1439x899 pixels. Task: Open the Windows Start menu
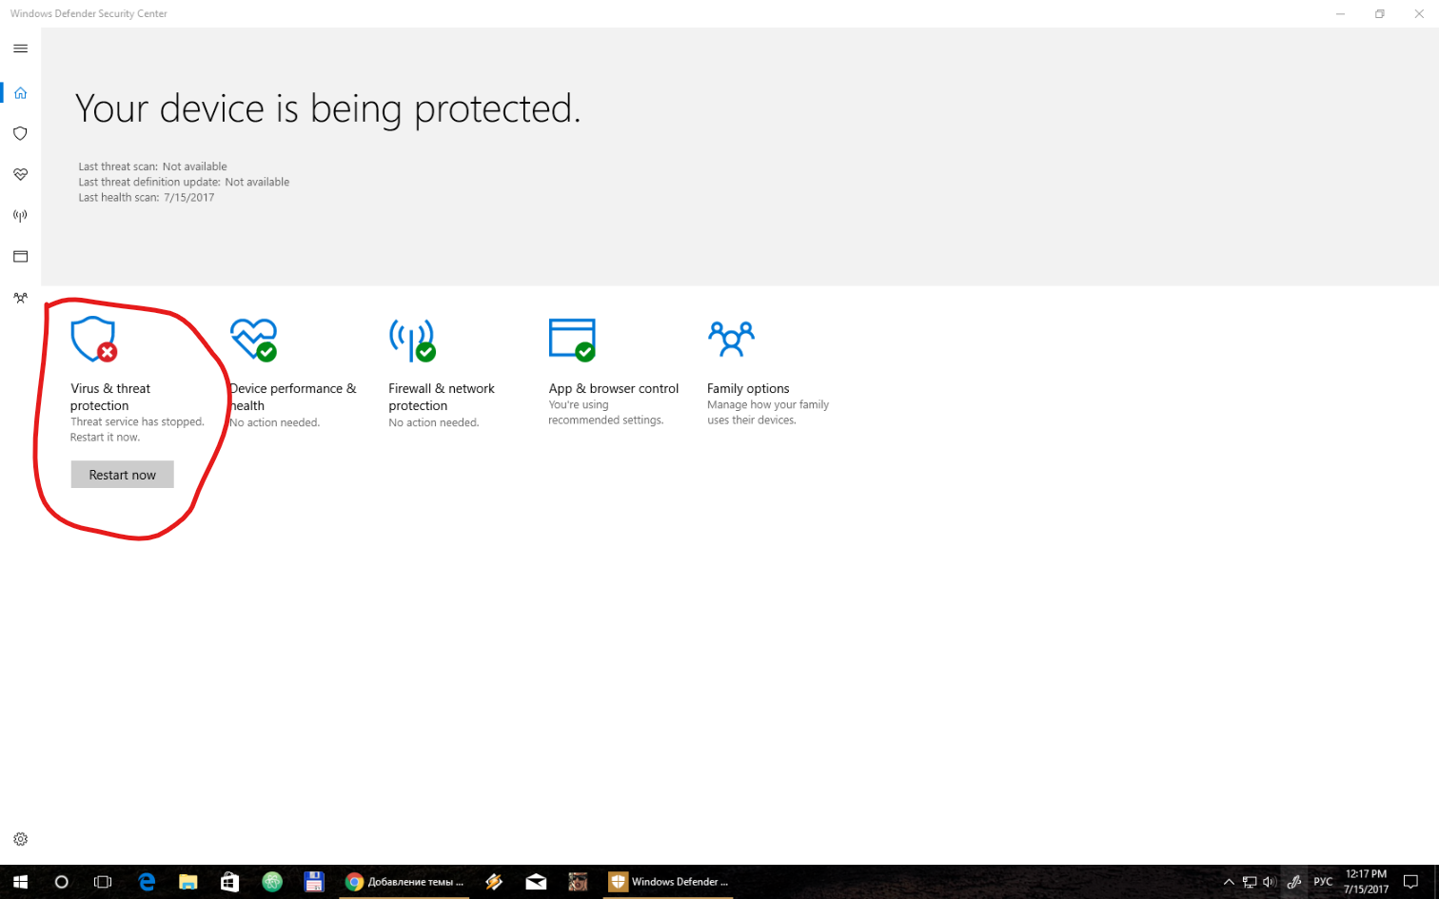(20, 882)
